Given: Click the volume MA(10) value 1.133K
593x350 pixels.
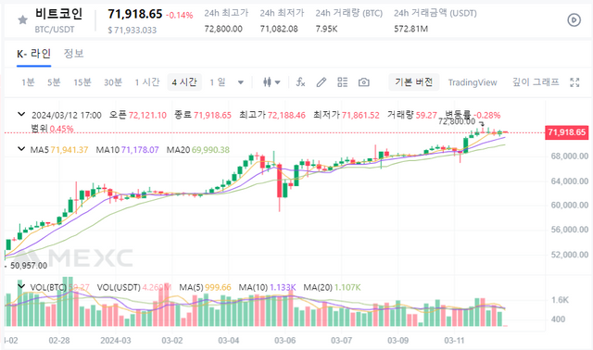Looking at the screenshot, I should 283,288.
